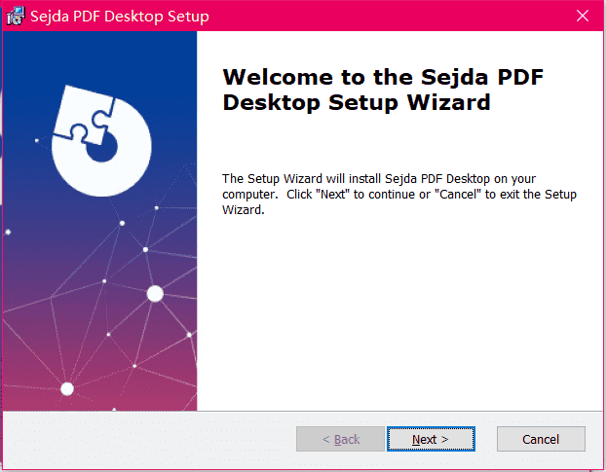The width and height of the screenshot is (606, 472).
Task: Click the disabled Back button
Action: (340, 439)
